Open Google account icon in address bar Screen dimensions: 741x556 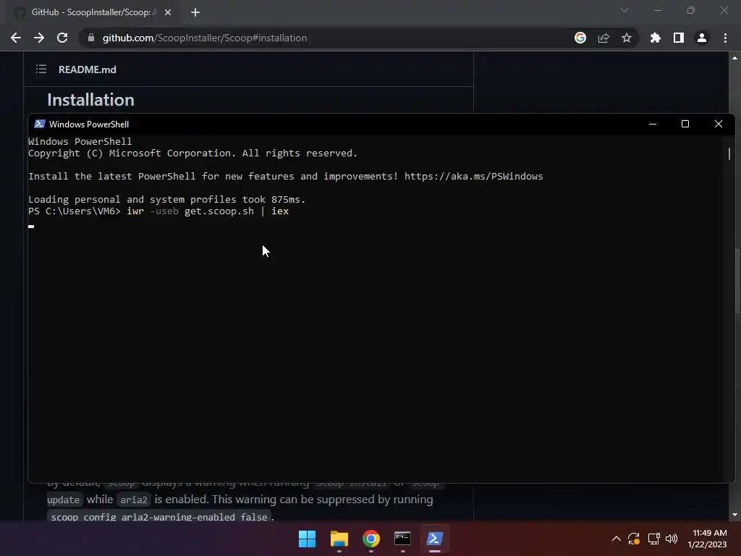580,38
